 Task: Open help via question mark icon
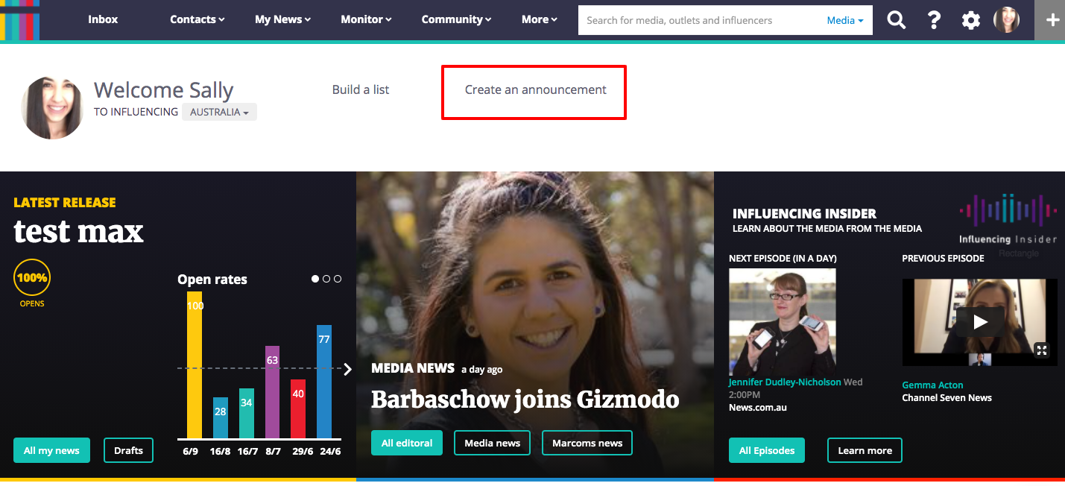tap(934, 20)
